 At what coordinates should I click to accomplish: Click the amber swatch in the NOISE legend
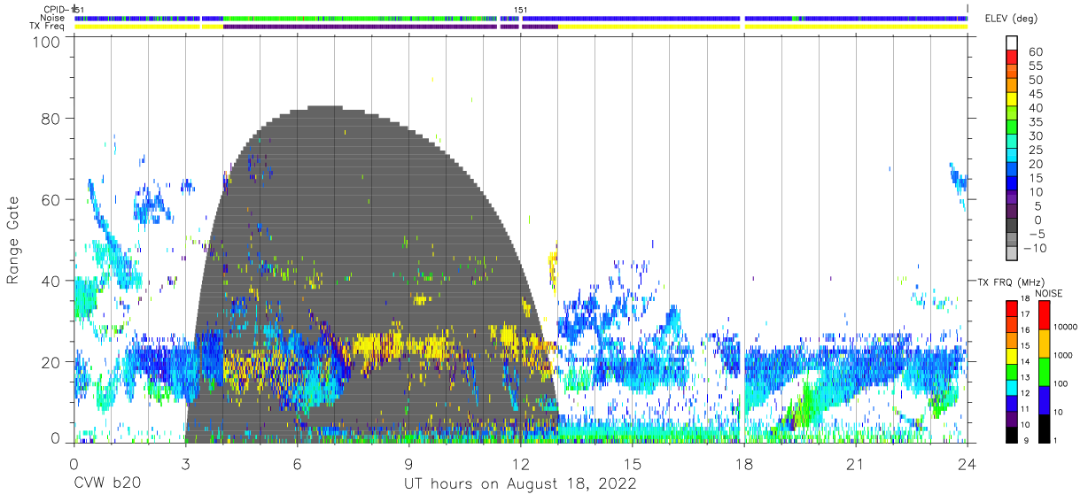[x=1043, y=344]
